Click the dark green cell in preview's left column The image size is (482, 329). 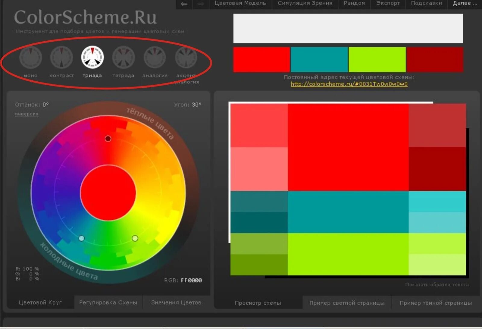[x=259, y=265]
